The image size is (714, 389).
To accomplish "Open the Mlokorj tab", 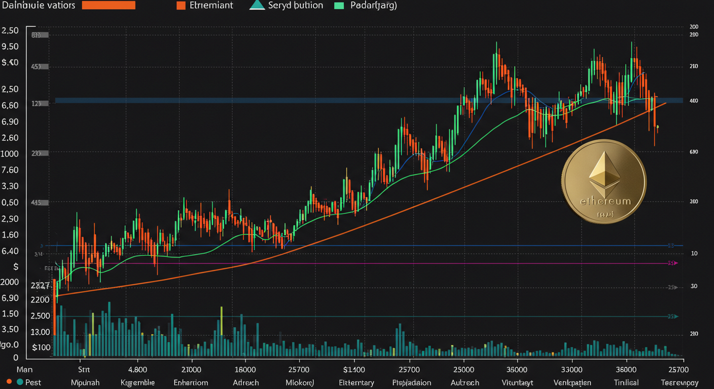I will click(x=300, y=382).
